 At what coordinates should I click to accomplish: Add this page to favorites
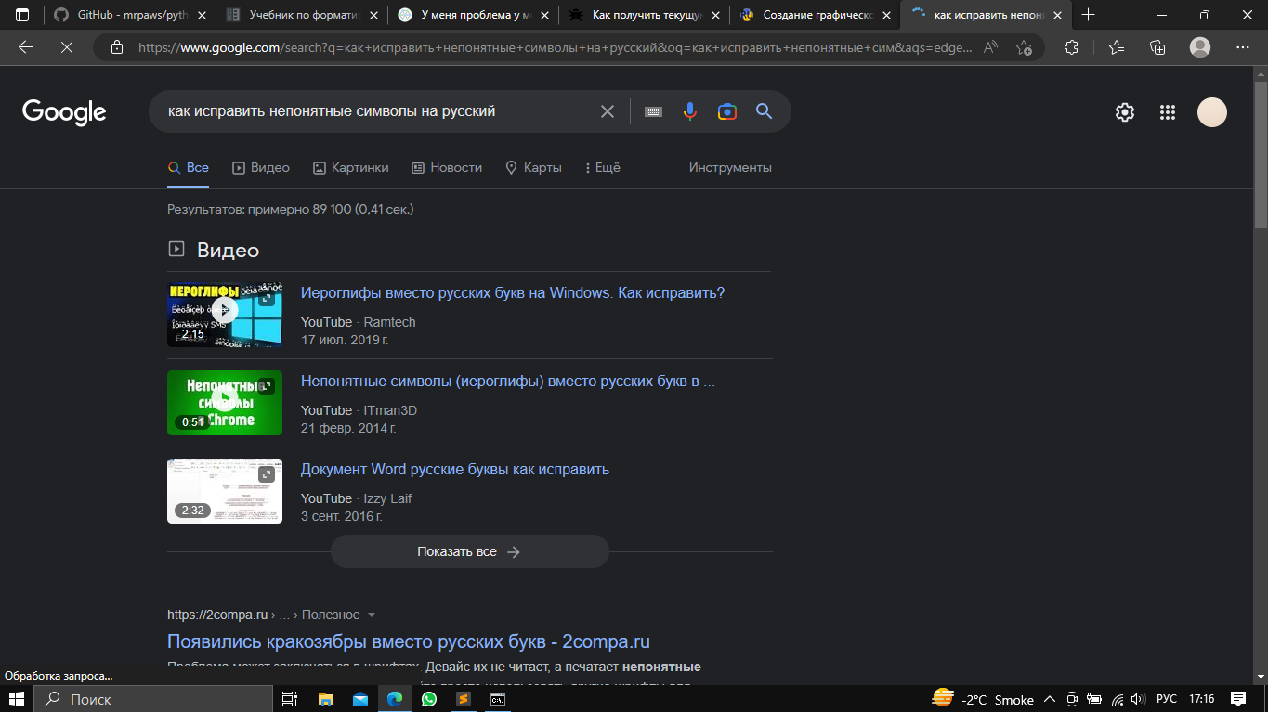point(1024,47)
